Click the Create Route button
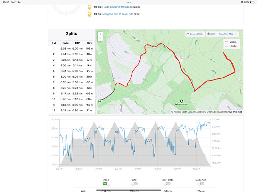This screenshot has width=257, height=192. pos(195,34)
